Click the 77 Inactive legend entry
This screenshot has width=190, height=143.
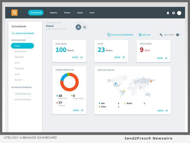tap(61, 104)
